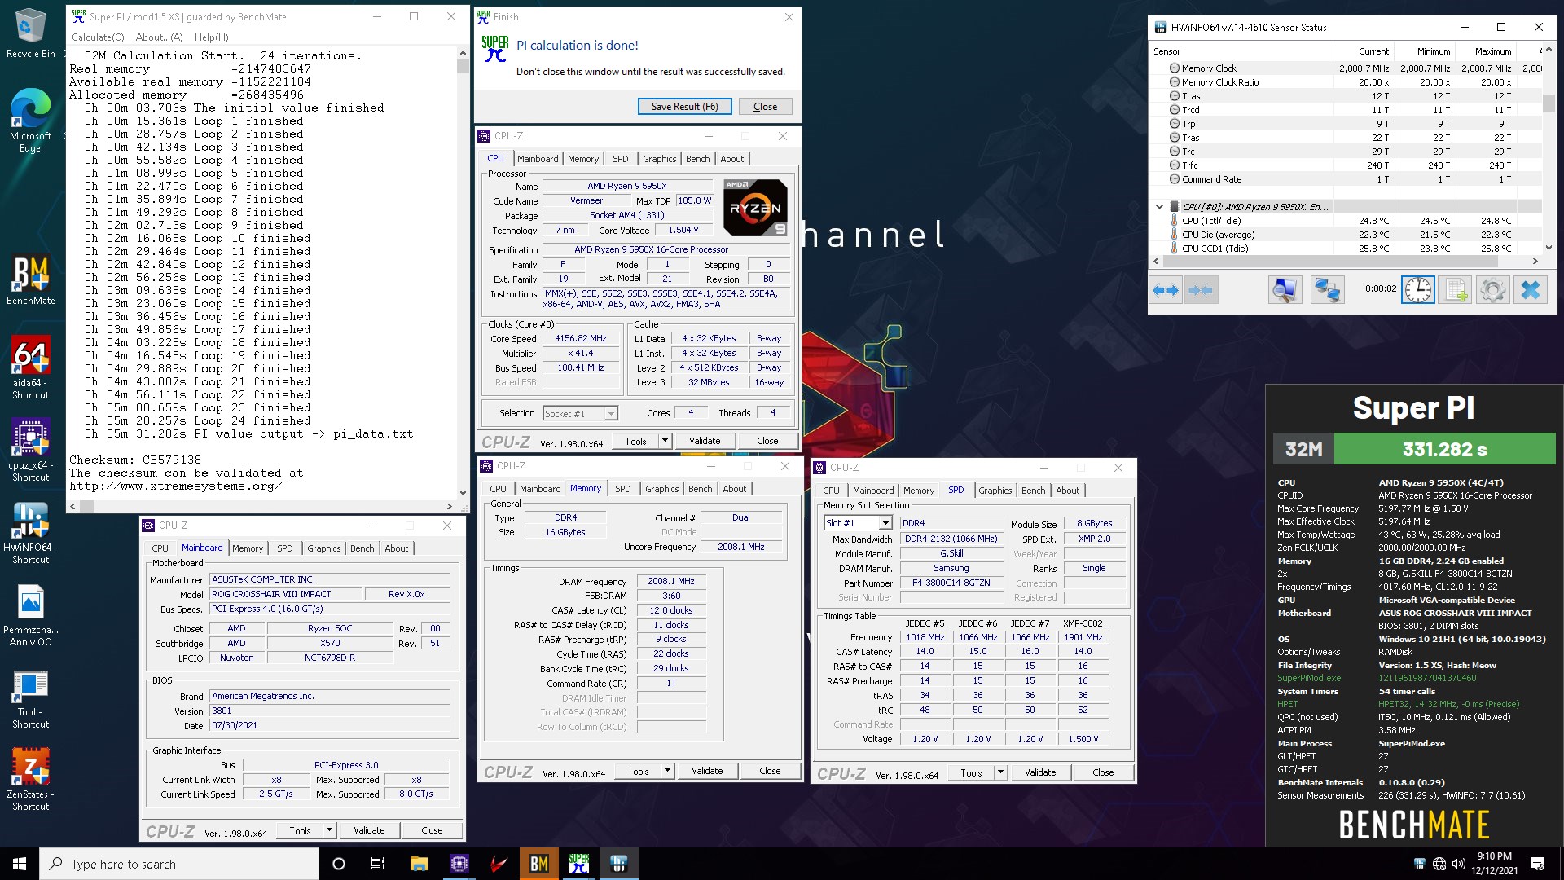Click Save Result (F6) button
The image size is (1564, 880).
[x=684, y=107]
